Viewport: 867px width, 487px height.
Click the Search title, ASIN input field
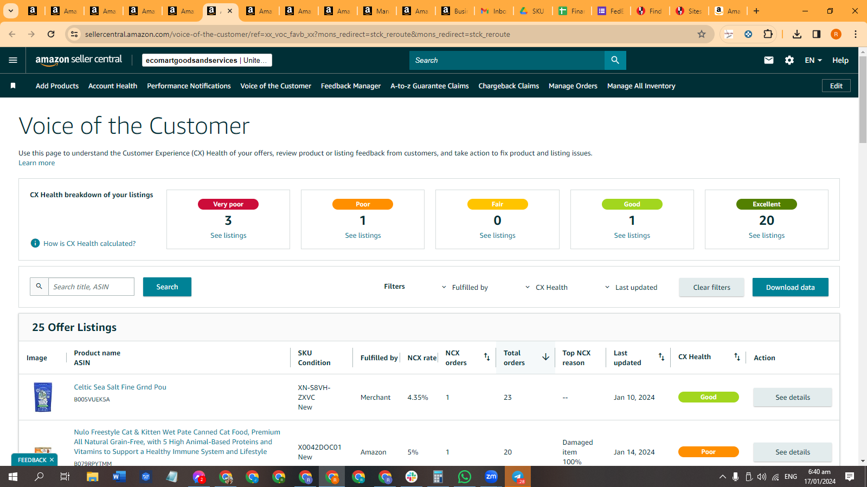(x=91, y=287)
